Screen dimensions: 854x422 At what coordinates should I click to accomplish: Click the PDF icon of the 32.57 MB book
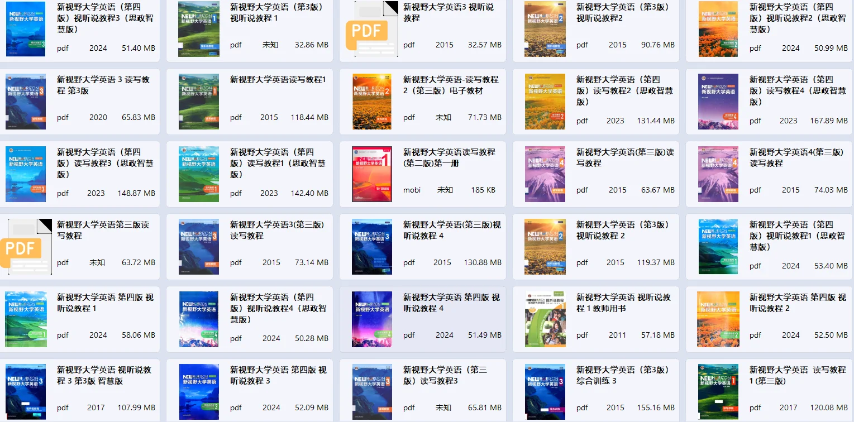click(x=372, y=29)
